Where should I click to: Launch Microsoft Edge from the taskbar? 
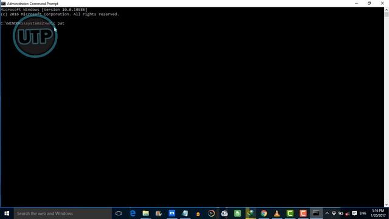pyautogui.click(x=133, y=214)
